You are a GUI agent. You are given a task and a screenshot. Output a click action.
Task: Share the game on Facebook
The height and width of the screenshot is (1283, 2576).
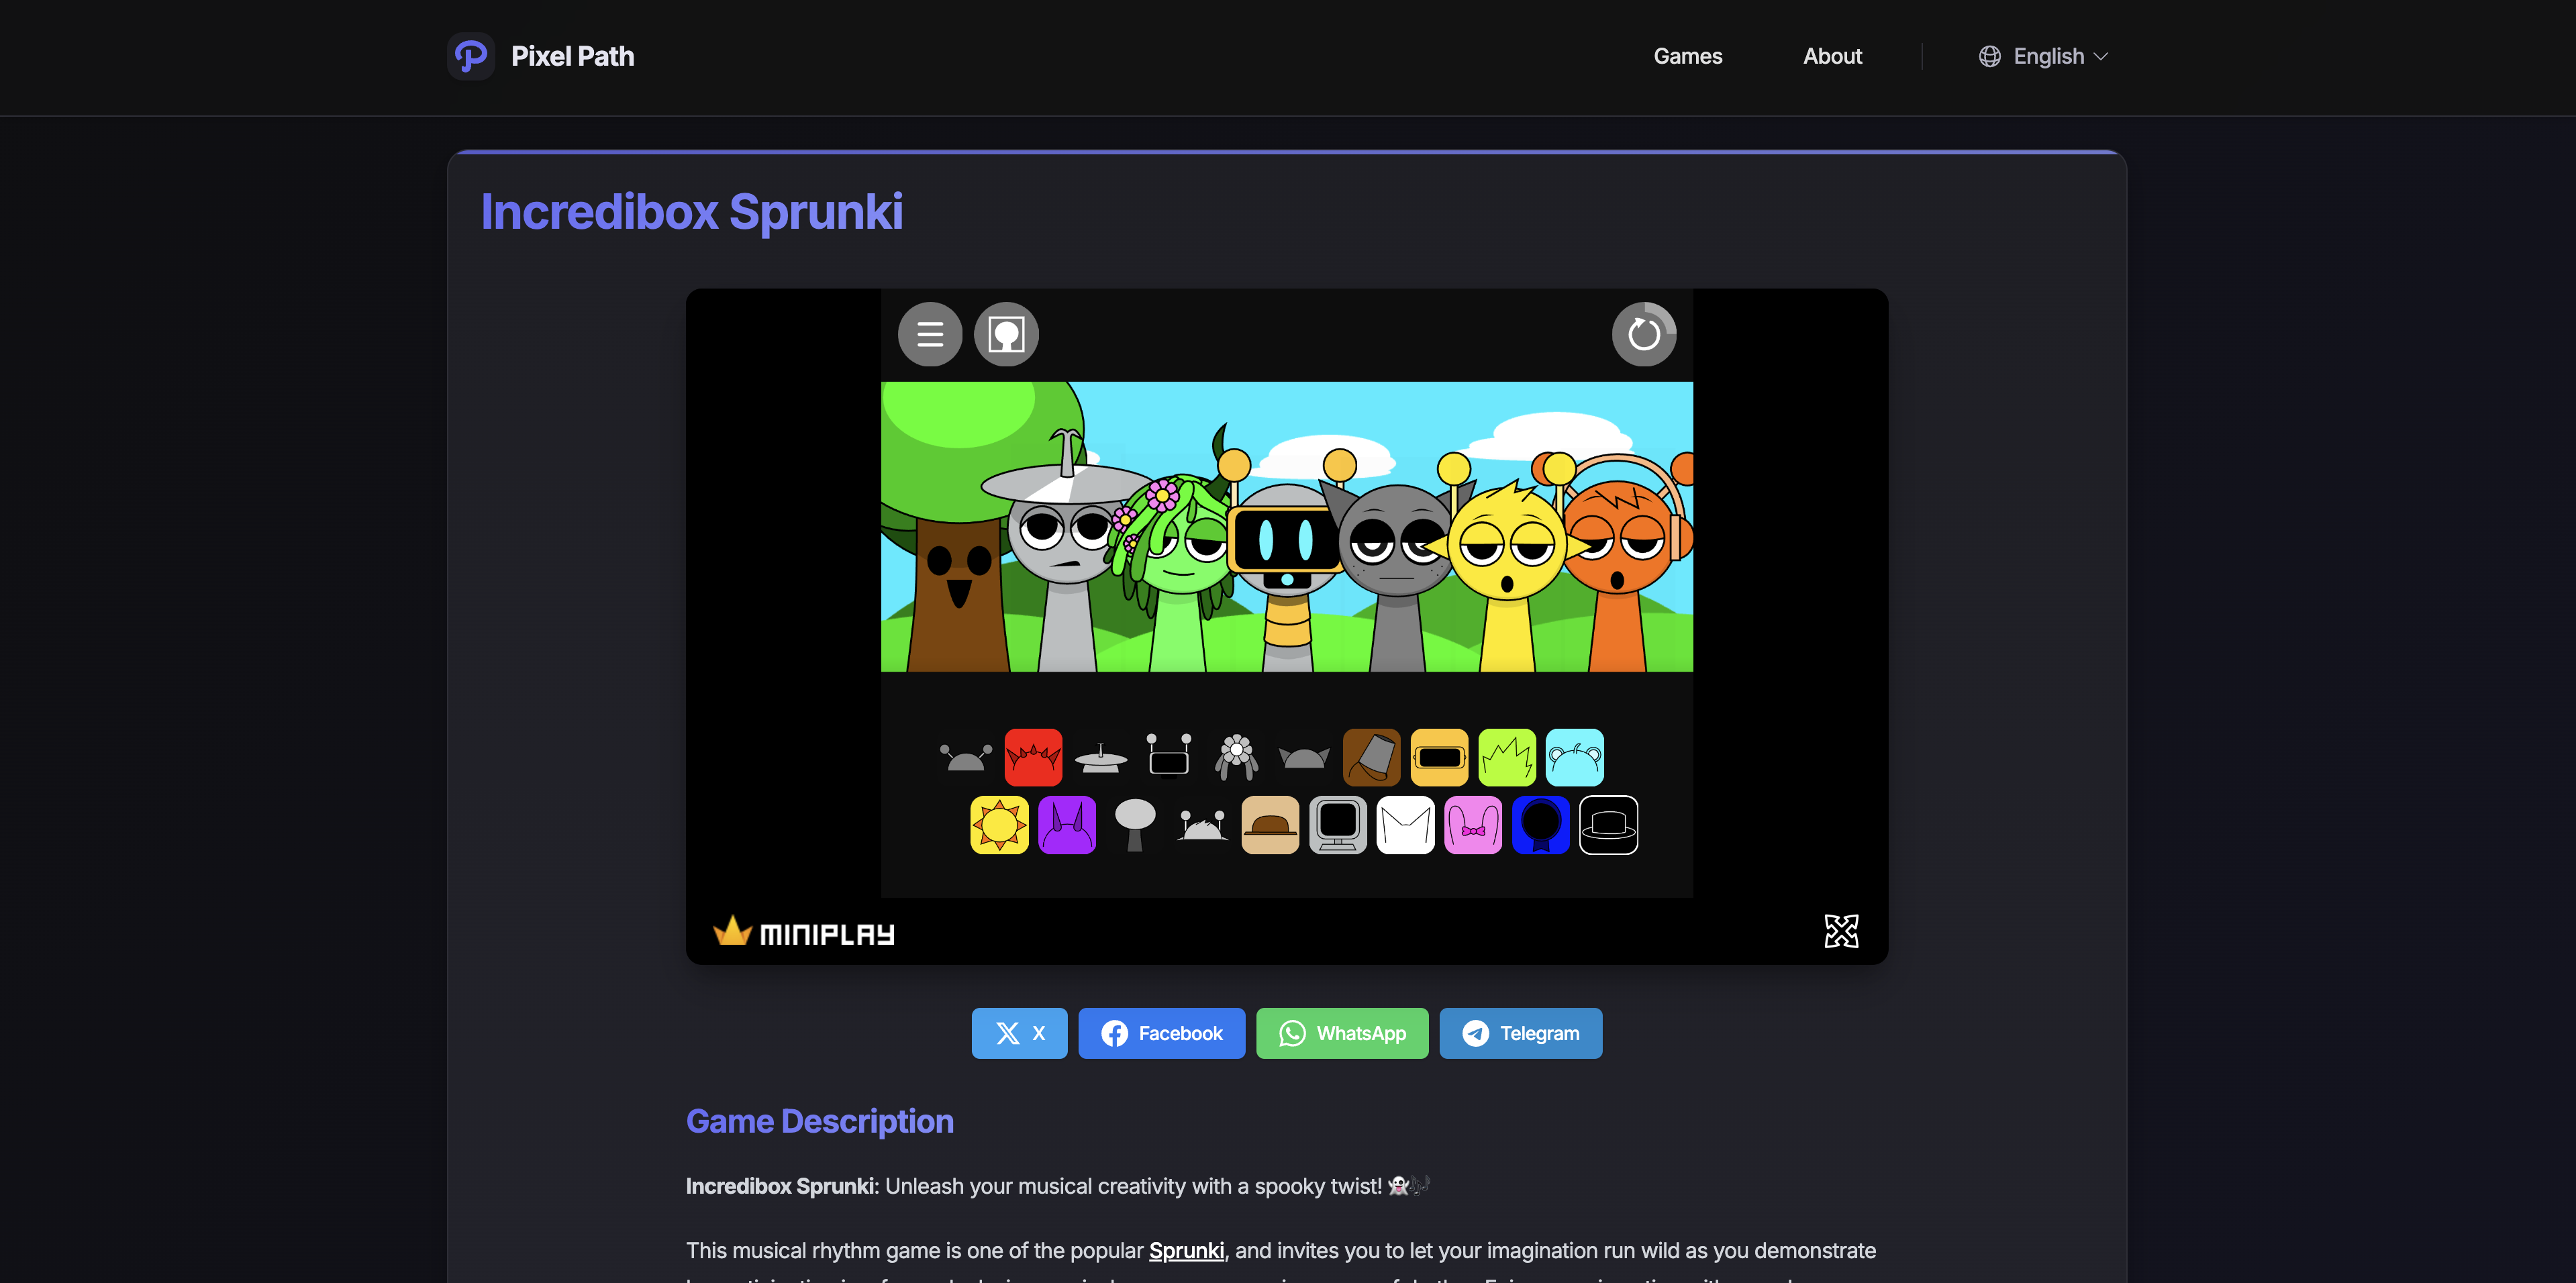pyautogui.click(x=1162, y=1033)
